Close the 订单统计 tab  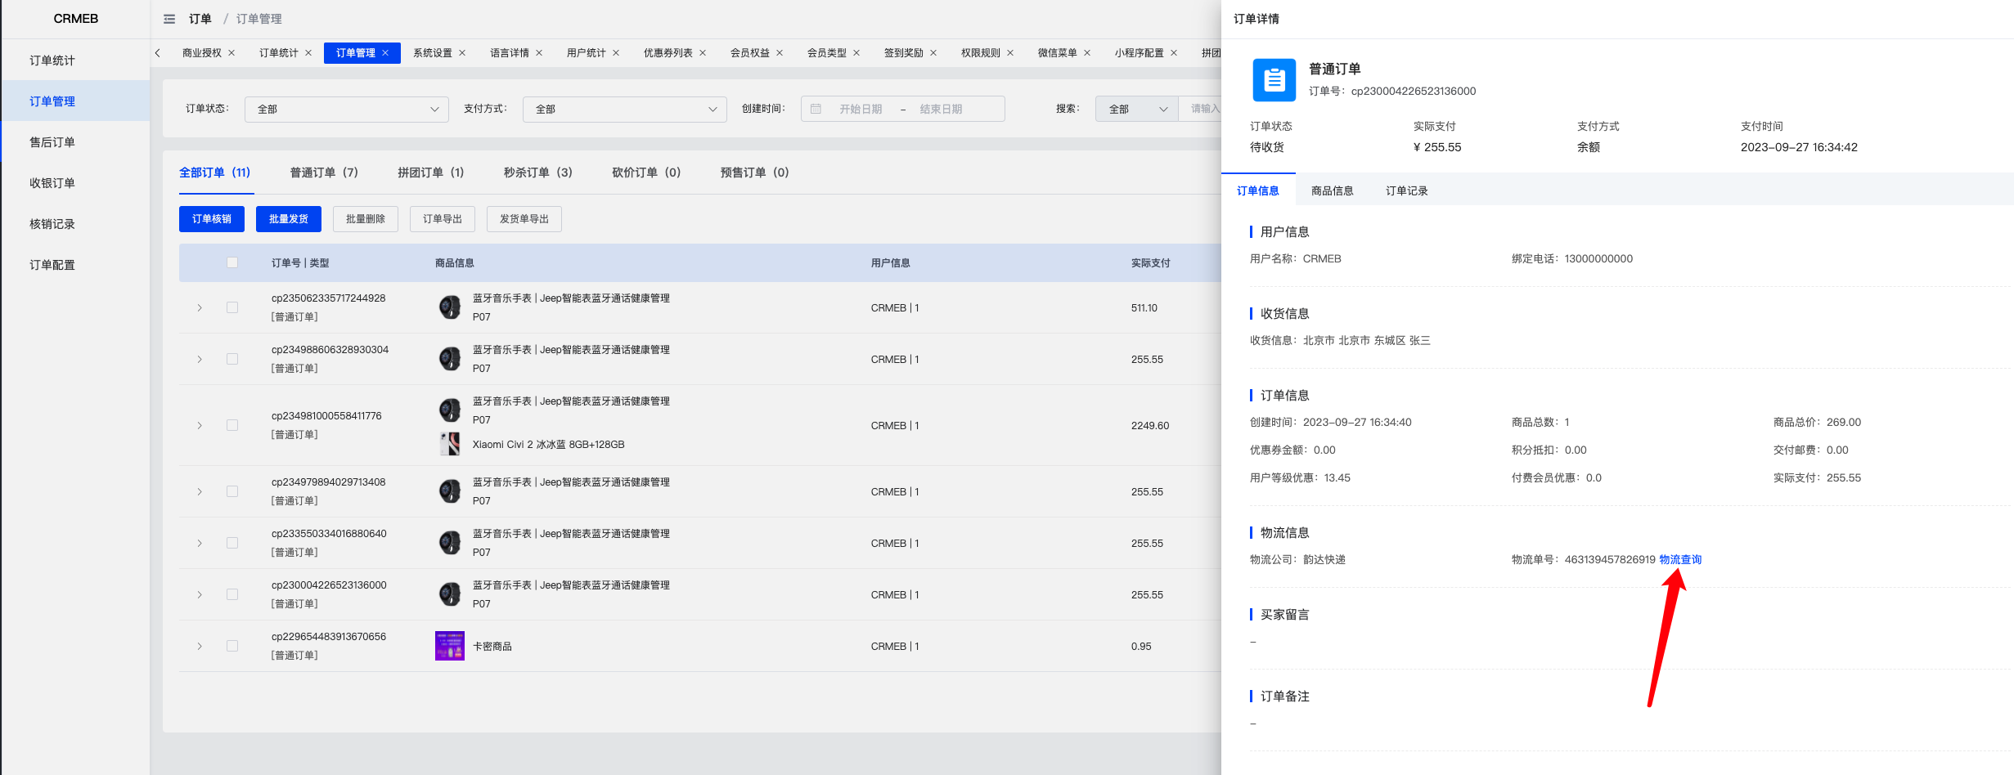(308, 53)
